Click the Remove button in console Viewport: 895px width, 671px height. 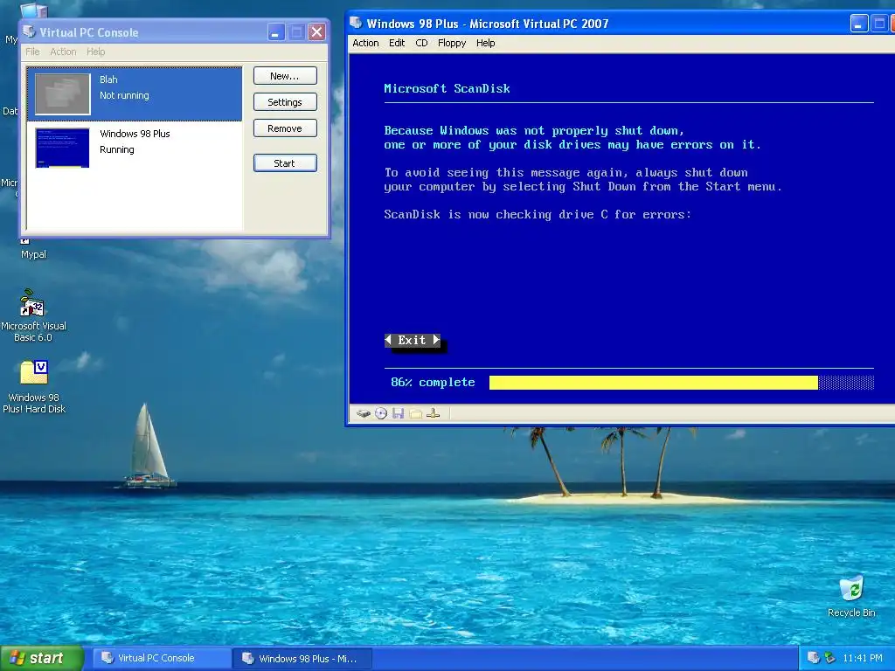[x=285, y=128]
